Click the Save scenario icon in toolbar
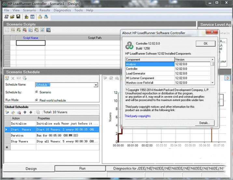This screenshot has width=233, height=180. (18, 17)
